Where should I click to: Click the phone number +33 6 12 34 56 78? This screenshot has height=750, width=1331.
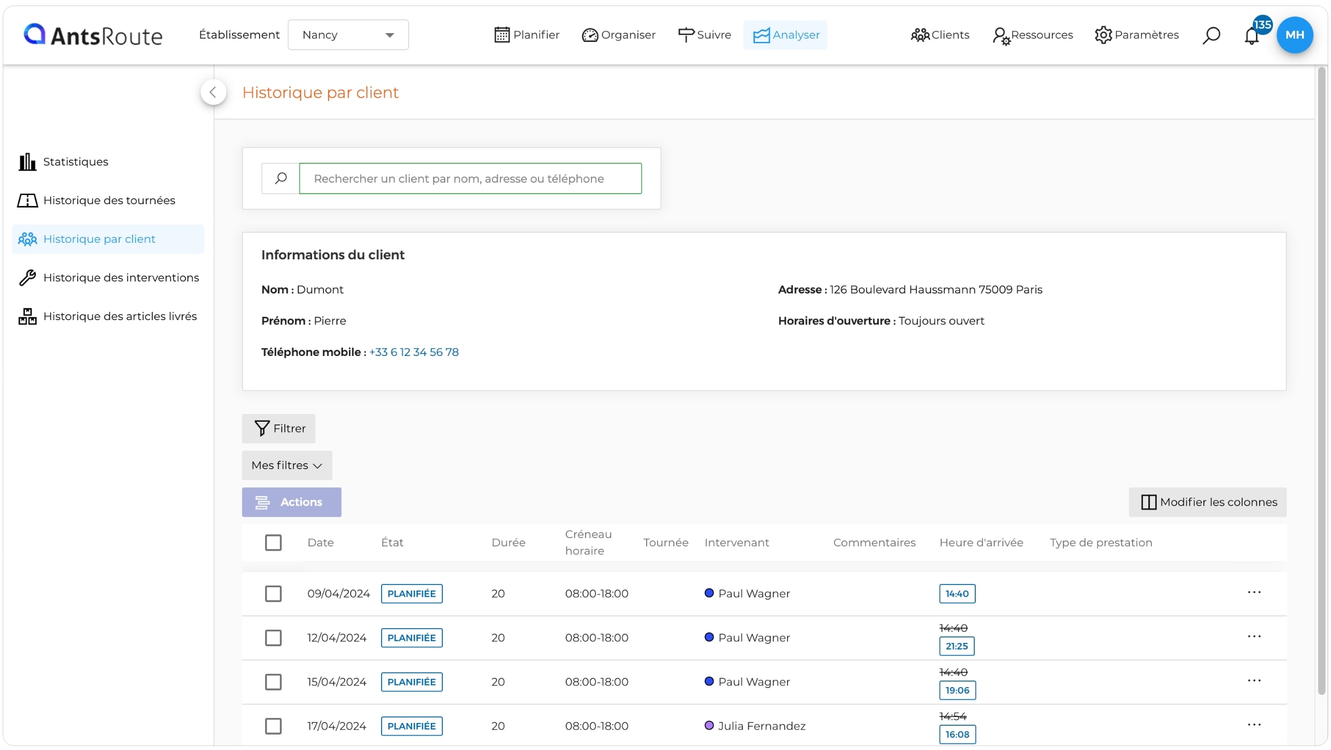[414, 352]
